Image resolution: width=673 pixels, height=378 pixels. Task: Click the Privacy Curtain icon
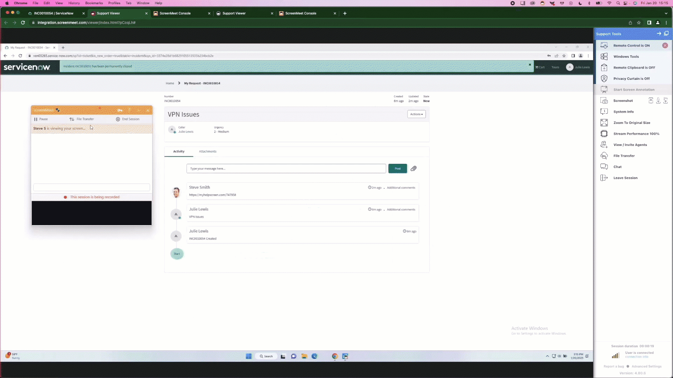(605, 78)
